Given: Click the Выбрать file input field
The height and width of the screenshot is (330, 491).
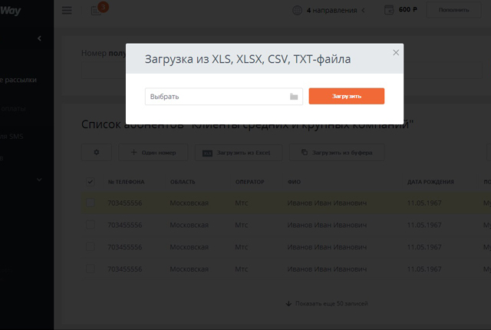Looking at the screenshot, I should [x=223, y=97].
